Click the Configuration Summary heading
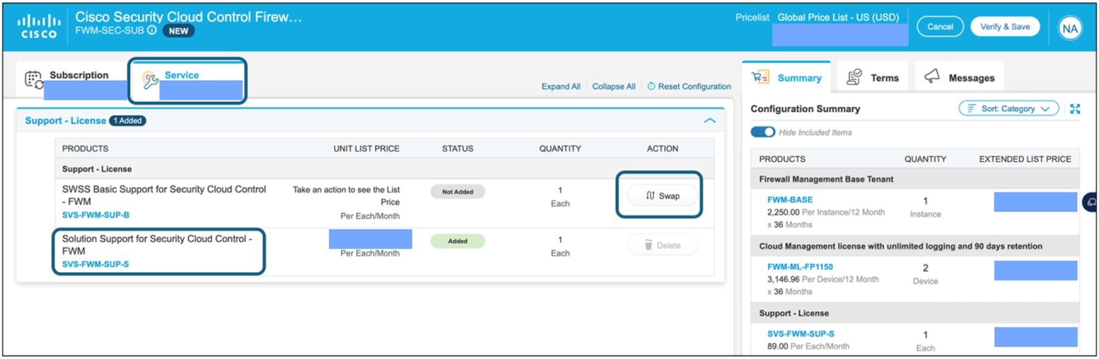The width and height of the screenshot is (1099, 359). (805, 109)
